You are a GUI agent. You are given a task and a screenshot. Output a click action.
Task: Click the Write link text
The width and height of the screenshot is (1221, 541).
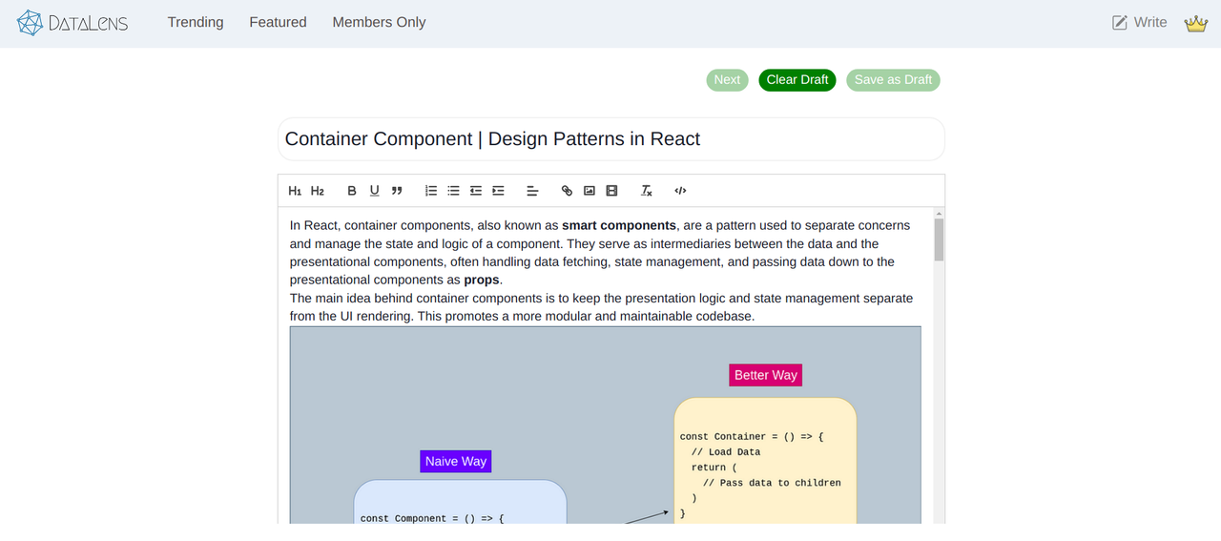[1150, 22]
